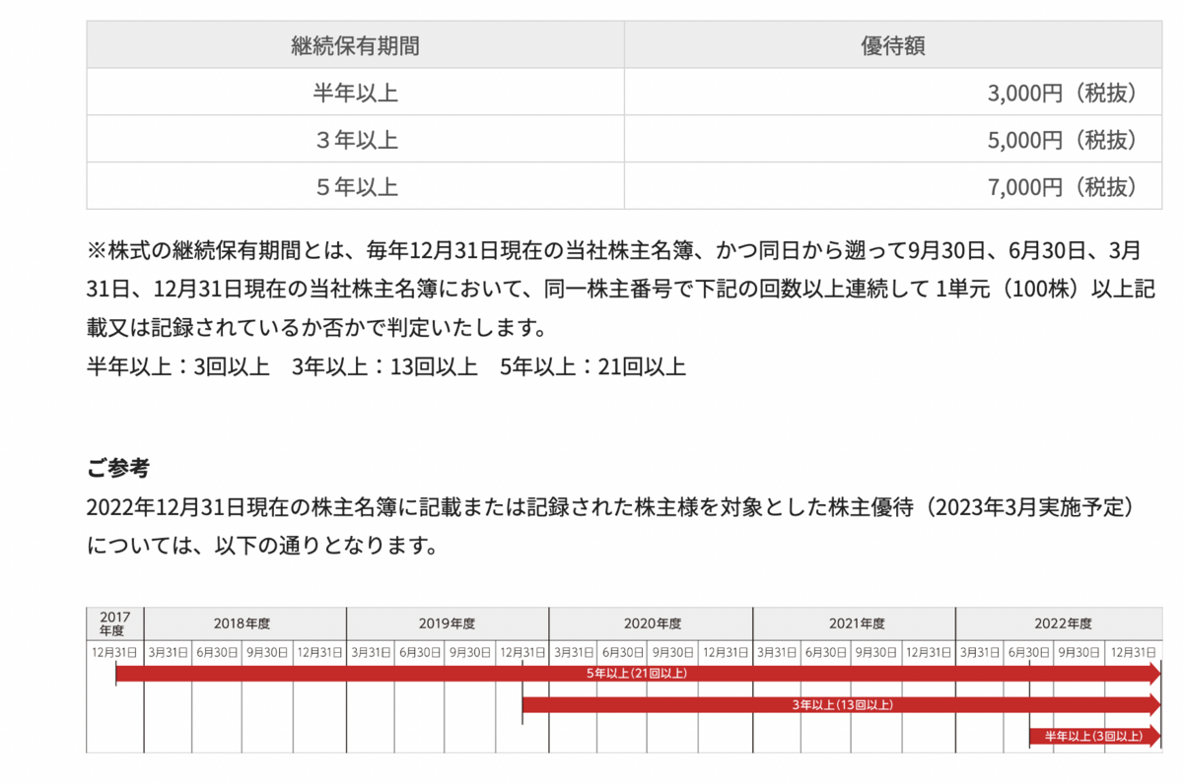Click the 優待額 table header
This screenshot has height=784, width=1183.
(x=893, y=45)
